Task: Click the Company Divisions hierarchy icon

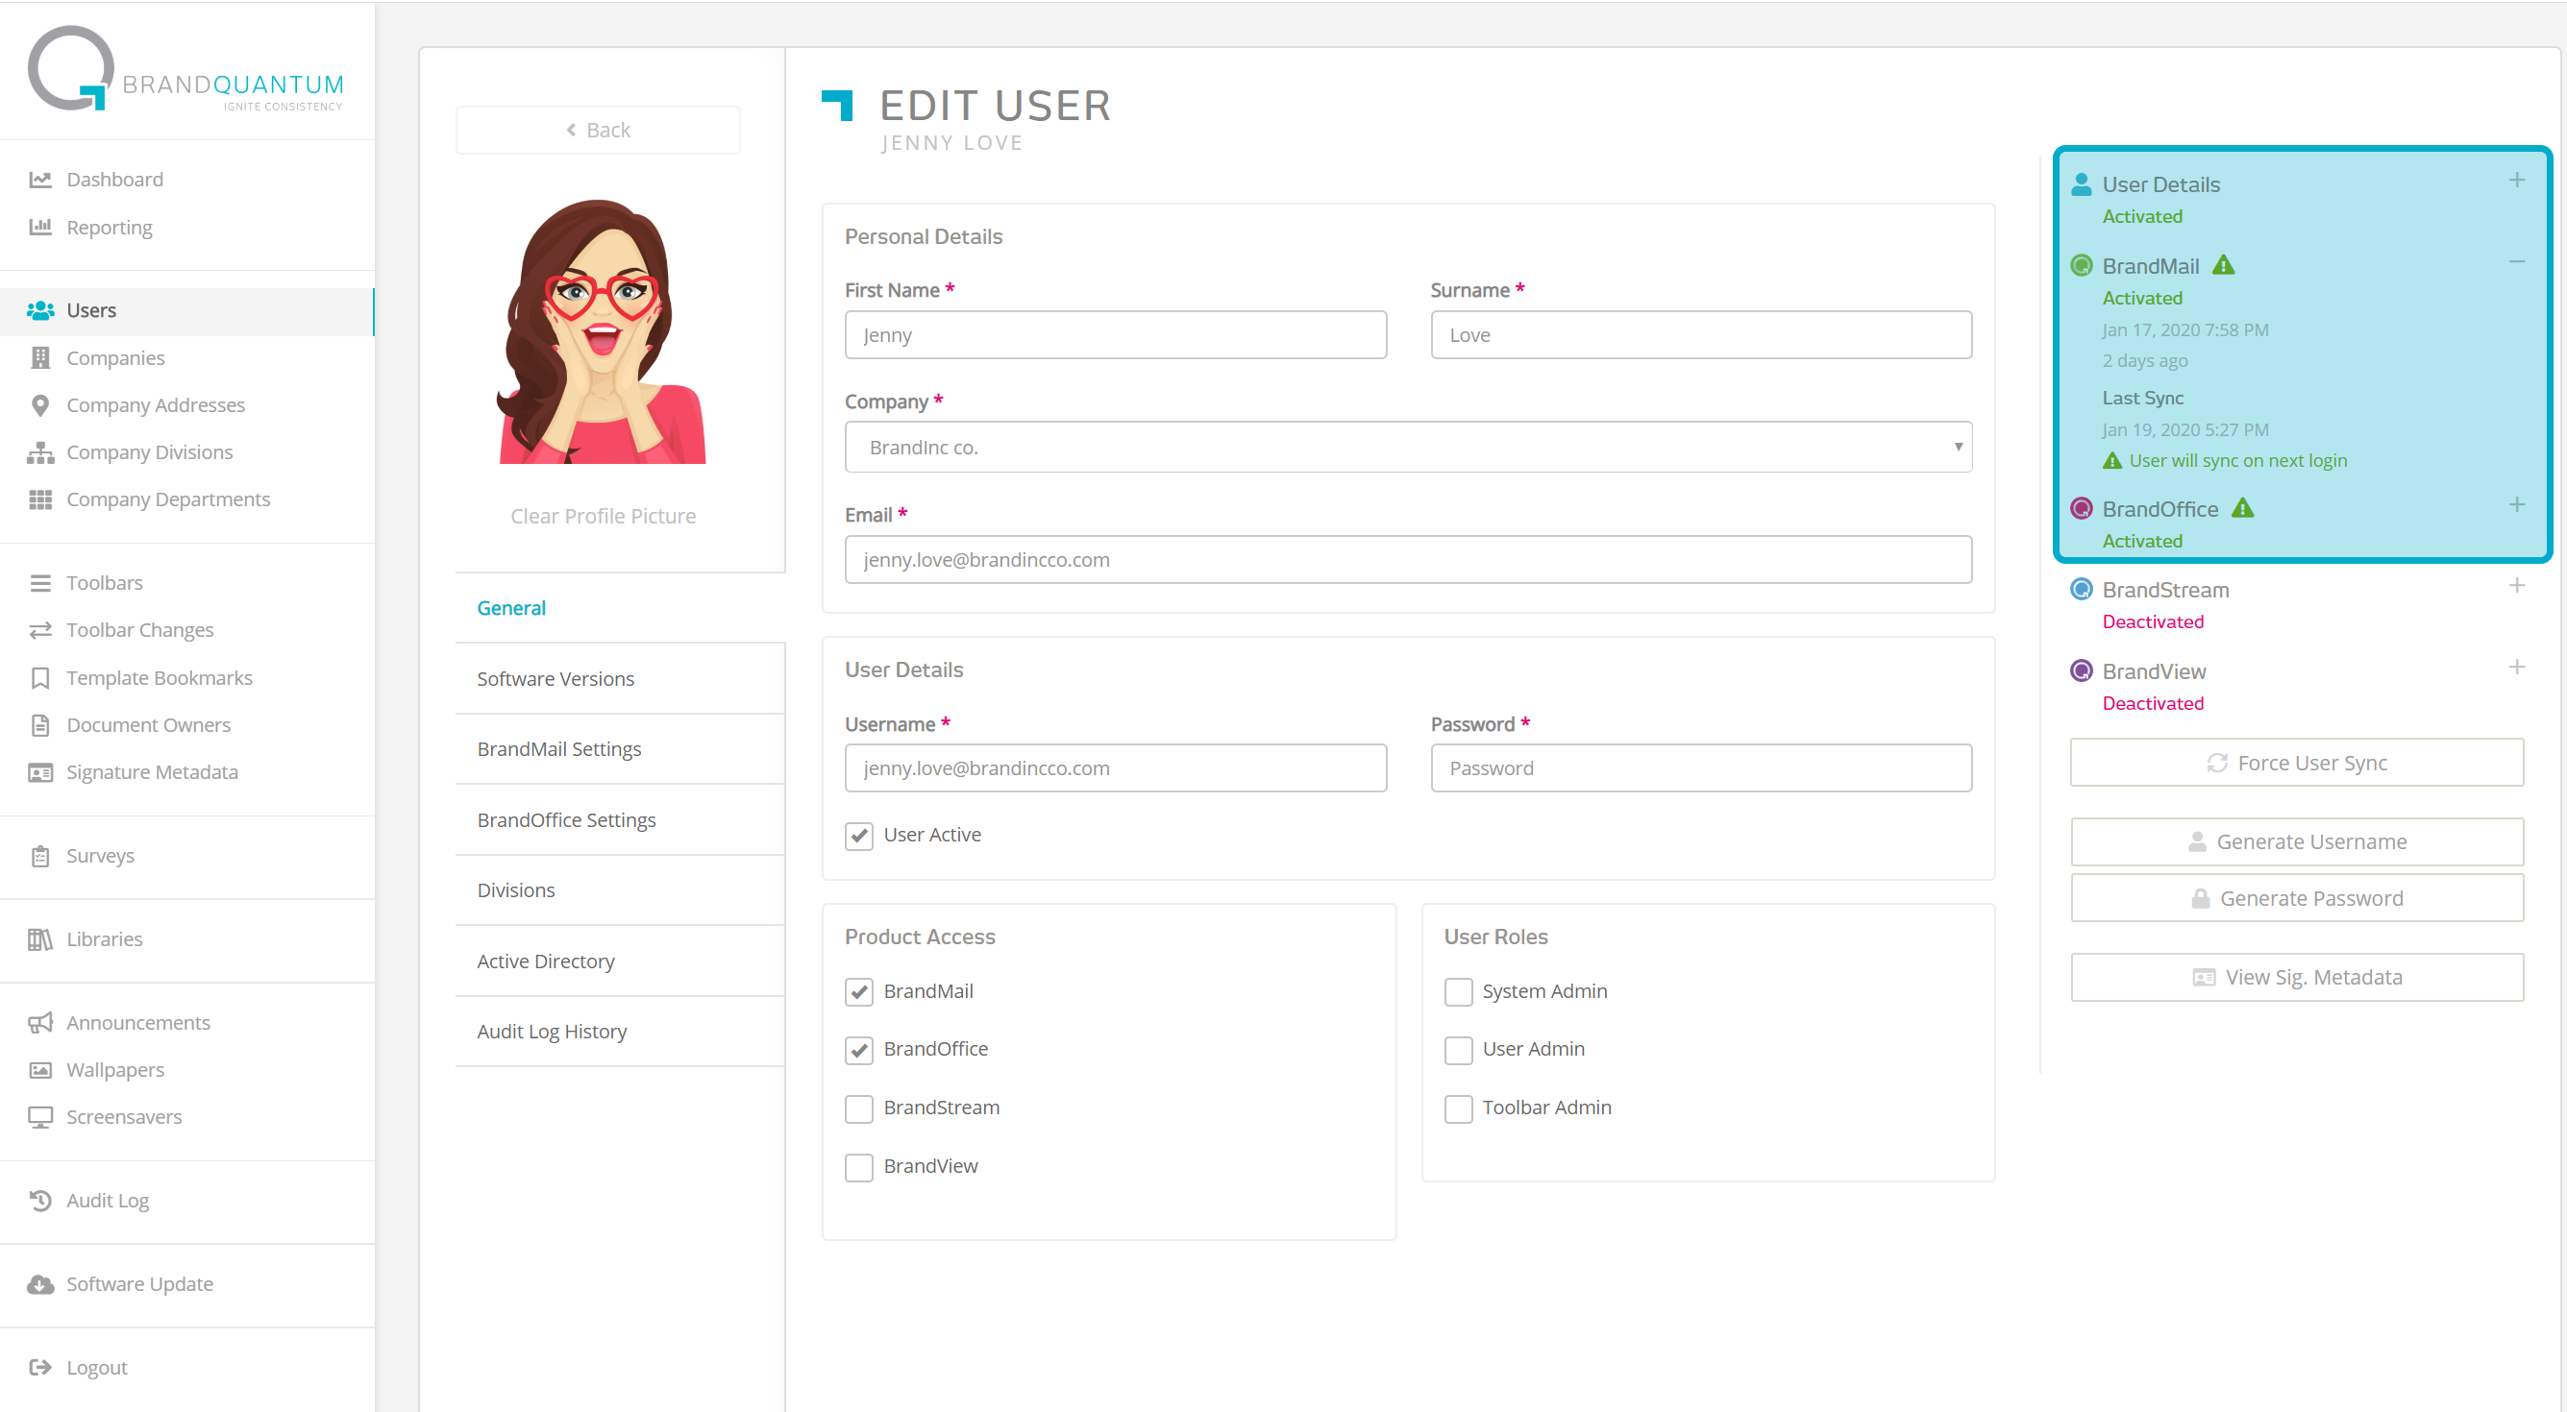Action: (x=39, y=452)
